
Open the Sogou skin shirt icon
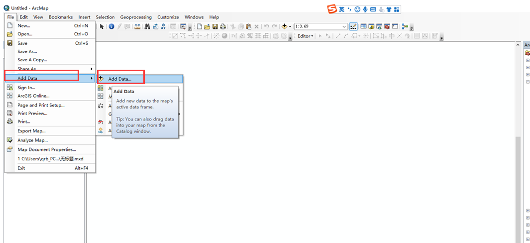pyautogui.click(x=389, y=9)
